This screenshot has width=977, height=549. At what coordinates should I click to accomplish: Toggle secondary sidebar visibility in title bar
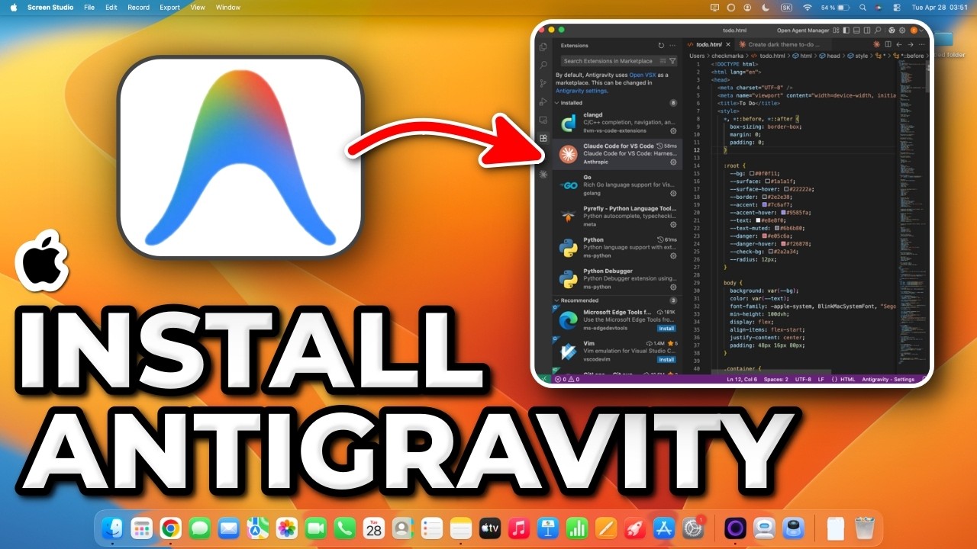tap(866, 30)
